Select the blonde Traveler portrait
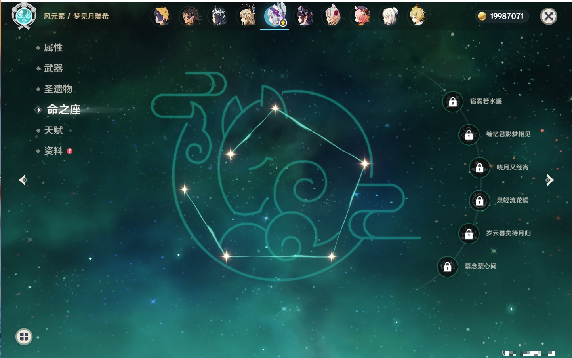Image resolution: width=572 pixels, height=358 pixels. click(x=418, y=16)
